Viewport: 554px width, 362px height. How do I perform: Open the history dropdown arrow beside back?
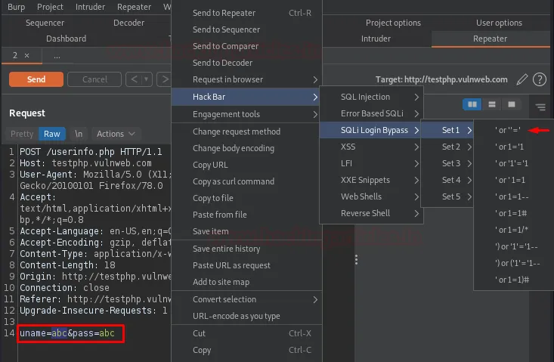pos(147,79)
